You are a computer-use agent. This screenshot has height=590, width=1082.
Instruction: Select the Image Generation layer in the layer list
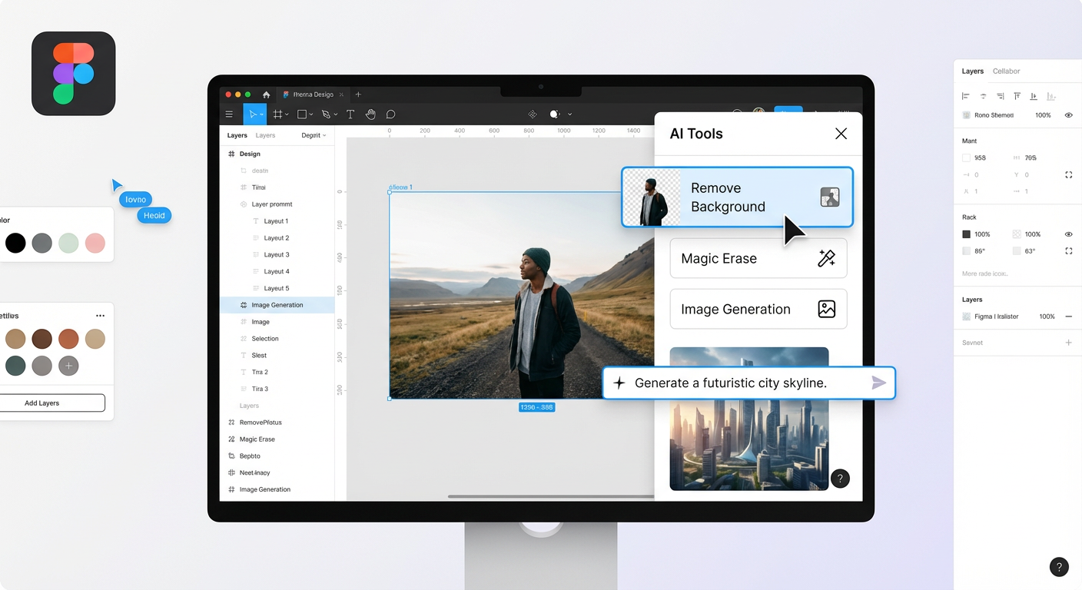coord(277,305)
